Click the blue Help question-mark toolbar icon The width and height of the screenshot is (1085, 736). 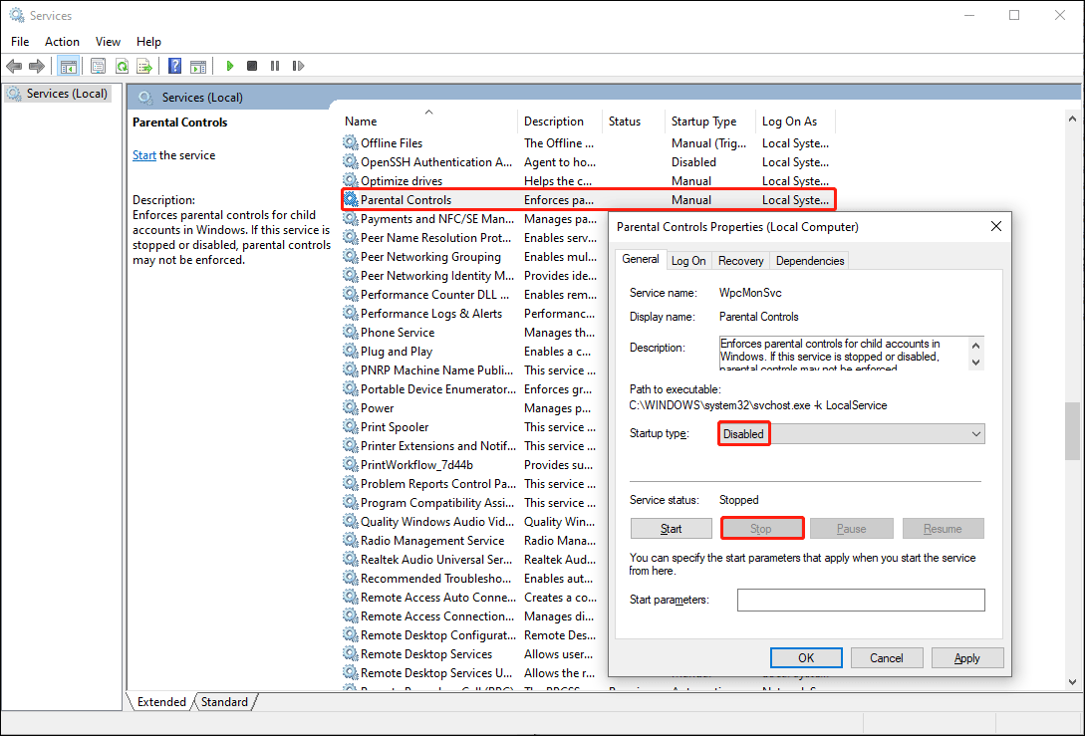[175, 67]
